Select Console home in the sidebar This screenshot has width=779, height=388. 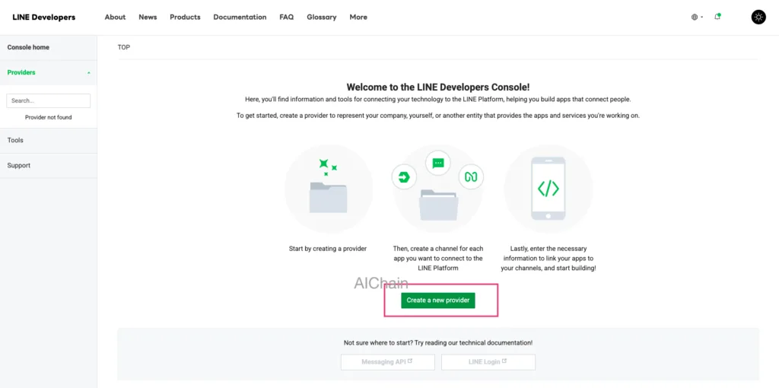coord(28,47)
